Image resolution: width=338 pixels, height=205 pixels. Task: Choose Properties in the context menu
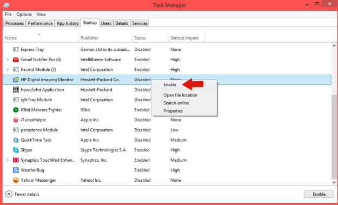pos(173,111)
